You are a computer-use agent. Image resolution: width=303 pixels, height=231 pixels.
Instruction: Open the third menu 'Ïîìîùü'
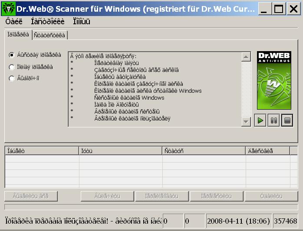pos(81,21)
